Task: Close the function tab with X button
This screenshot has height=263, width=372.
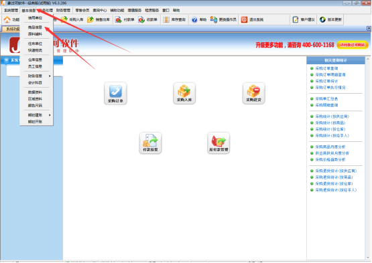Action: coord(369,28)
